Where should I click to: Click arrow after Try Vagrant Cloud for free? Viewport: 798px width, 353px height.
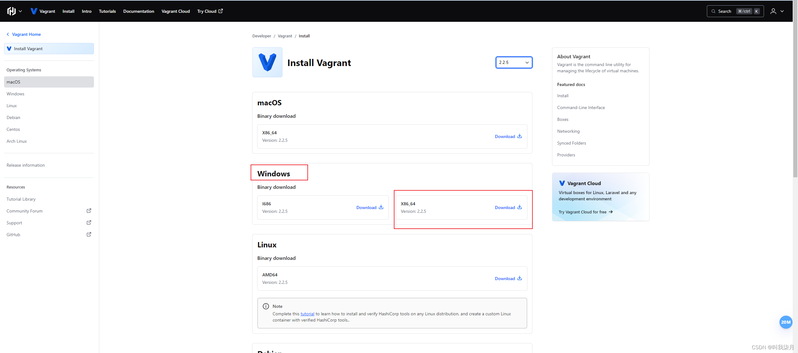[x=611, y=212]
